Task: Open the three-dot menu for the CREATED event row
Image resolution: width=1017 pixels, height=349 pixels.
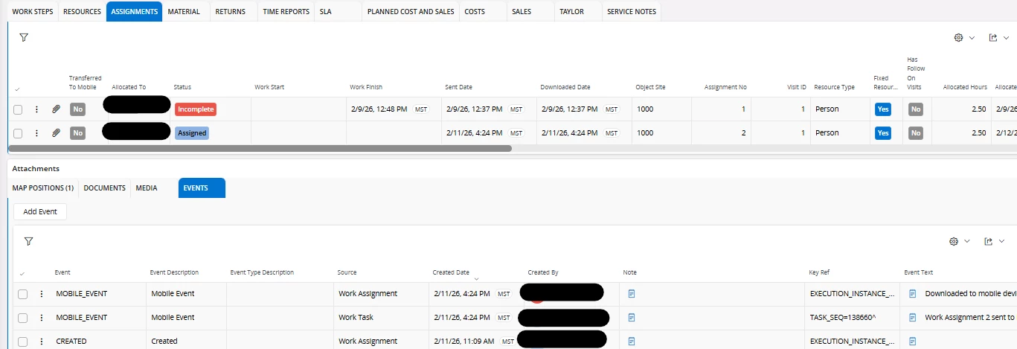Action: [x=42, y=342]
